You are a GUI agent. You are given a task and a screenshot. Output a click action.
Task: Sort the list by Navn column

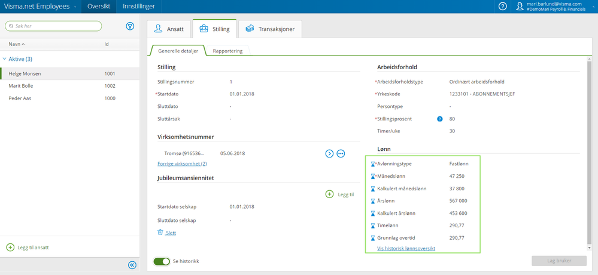pos(16,44)
